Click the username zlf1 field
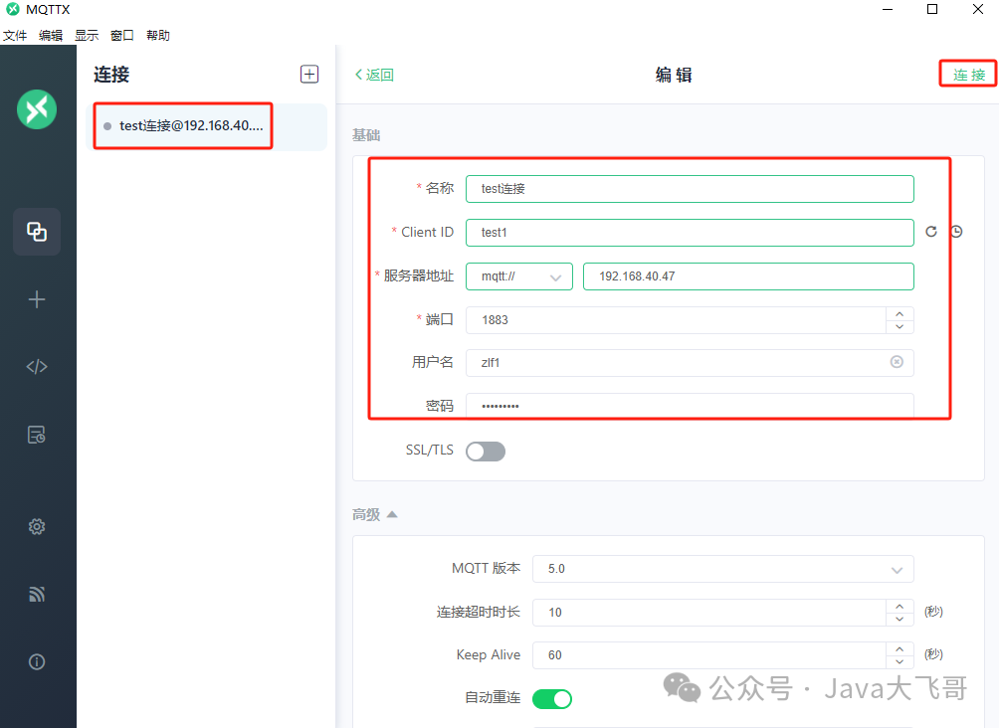The width and height of the screenshot is (999, 728). (690, 362)
